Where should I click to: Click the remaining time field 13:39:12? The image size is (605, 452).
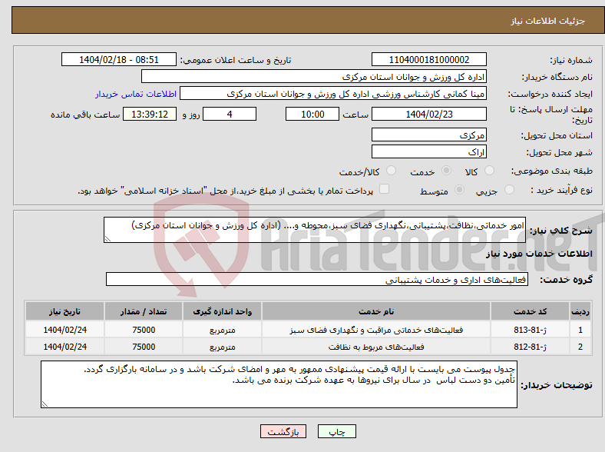[x=150, y=114]
